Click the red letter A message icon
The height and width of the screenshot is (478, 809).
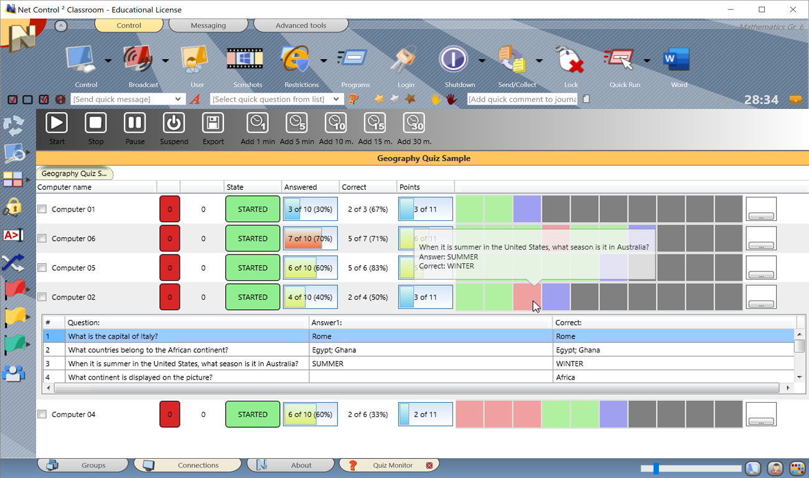tap(195, 99)
